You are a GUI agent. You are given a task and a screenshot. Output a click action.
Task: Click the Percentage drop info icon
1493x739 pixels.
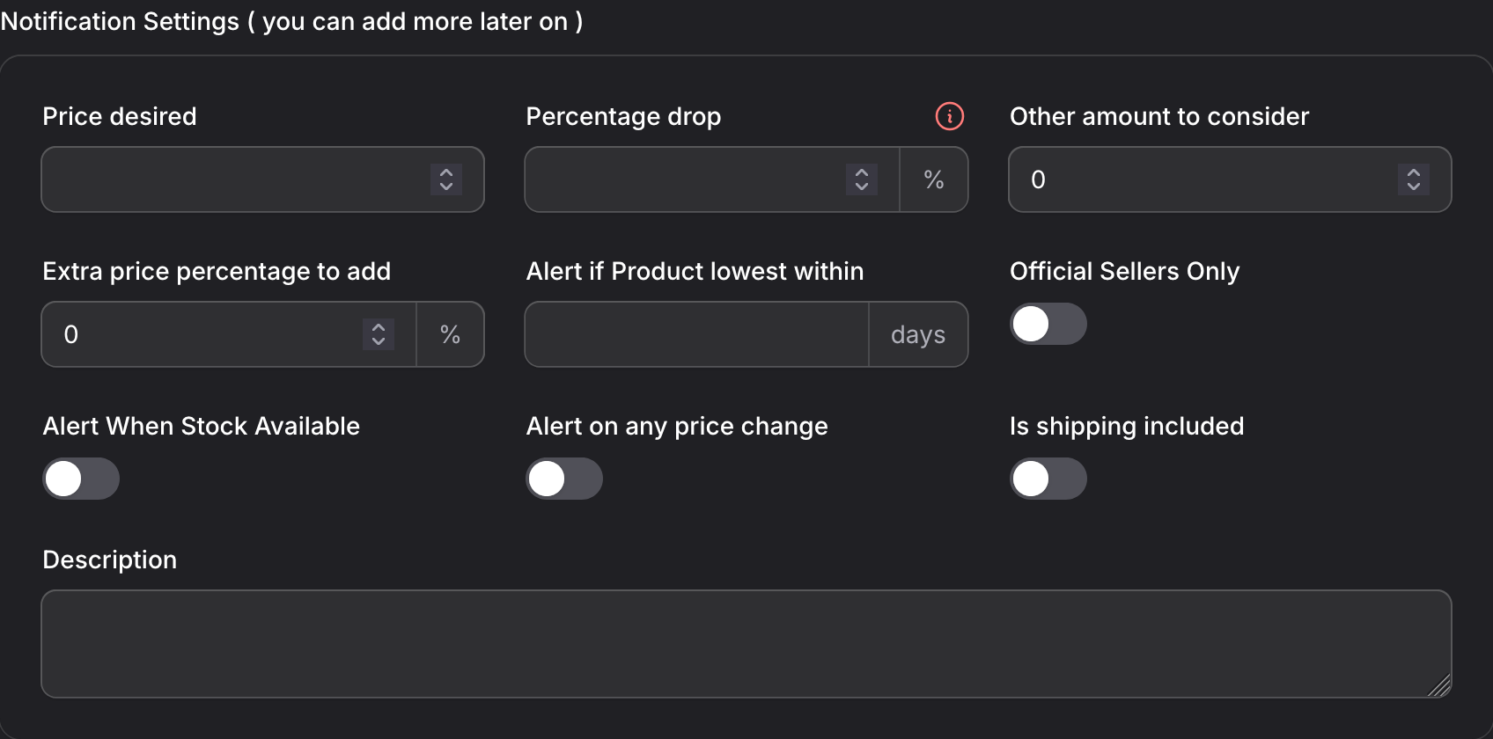949,116
